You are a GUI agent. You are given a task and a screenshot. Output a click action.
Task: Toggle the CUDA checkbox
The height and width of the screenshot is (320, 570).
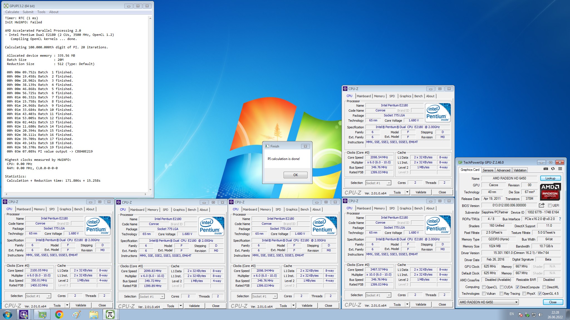502,287
